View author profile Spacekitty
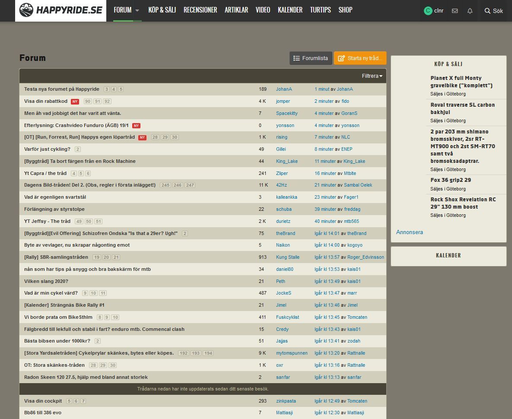 (287, 113)
